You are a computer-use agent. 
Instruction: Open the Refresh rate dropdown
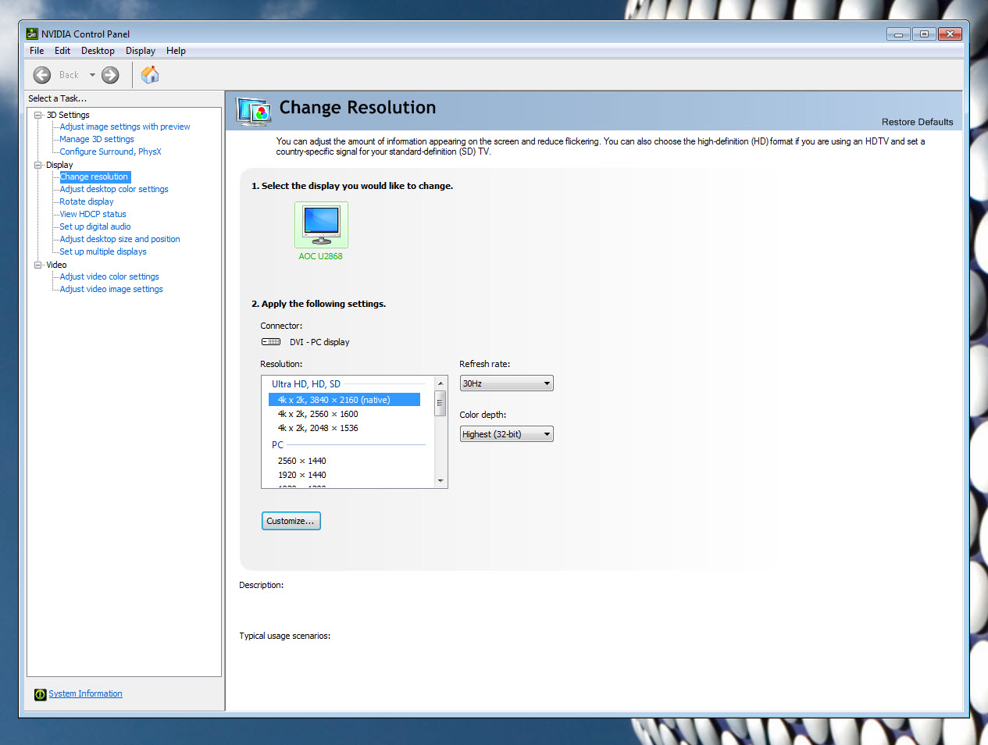(x=506, y=383)
